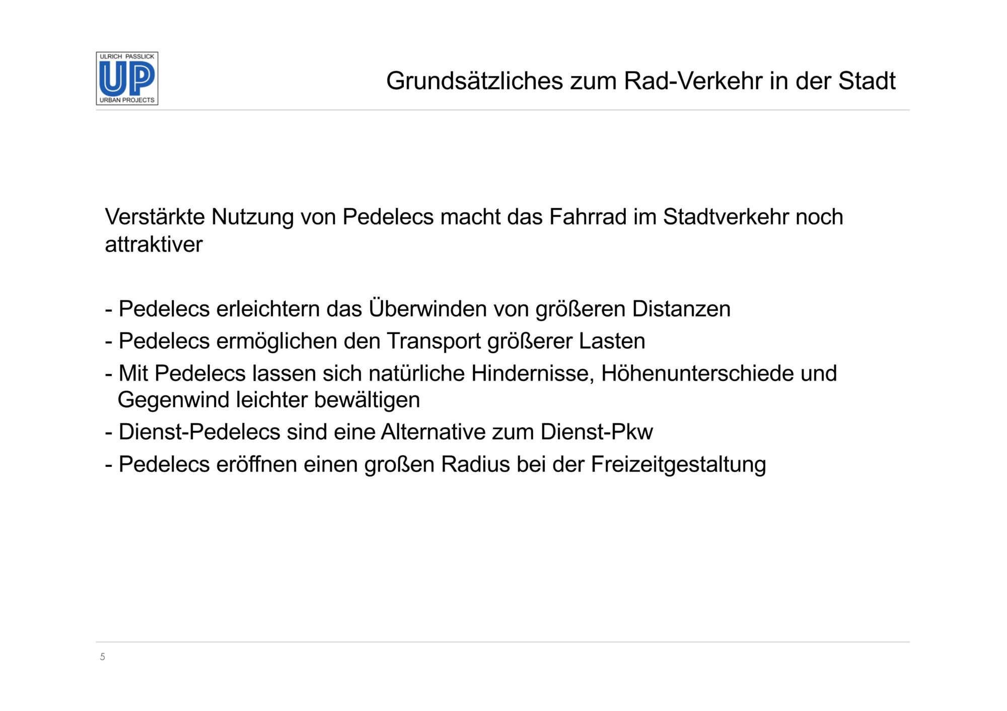This screenshot has height=711, width=1007.
Task: Click the line "Gegenwind leichter bewältigen"
Action: coord(268,401)
